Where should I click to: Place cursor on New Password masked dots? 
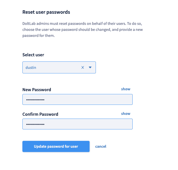(x=35, y=100)
